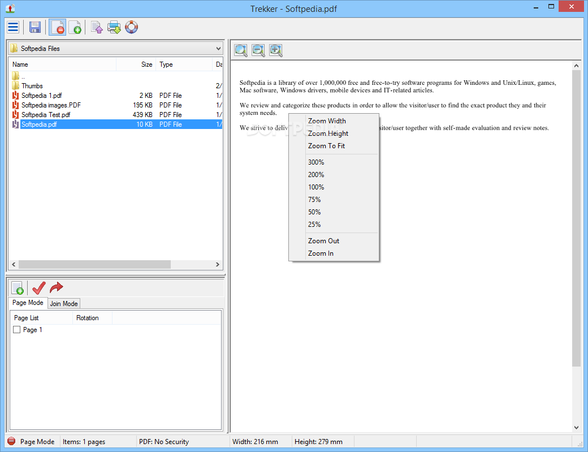588x452 pixels.
Task: Click the red checkmark icon
Action: pyautogui.click(x=38, y=288)
